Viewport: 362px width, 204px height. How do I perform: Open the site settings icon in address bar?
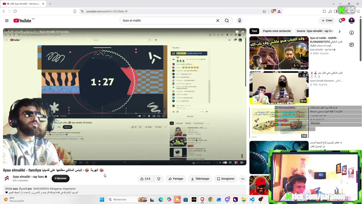coord(82,11)
